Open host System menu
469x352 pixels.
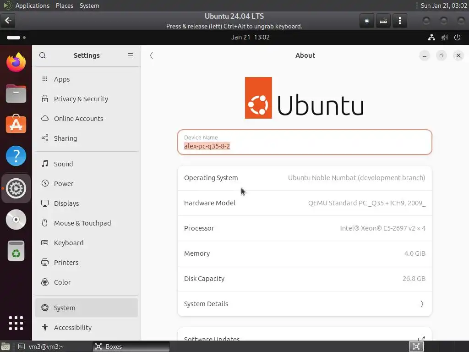coord(89,5)
